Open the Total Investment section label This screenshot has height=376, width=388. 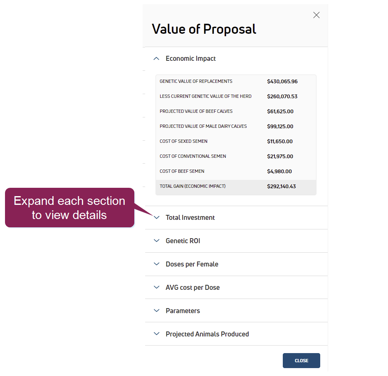(190, 218)
